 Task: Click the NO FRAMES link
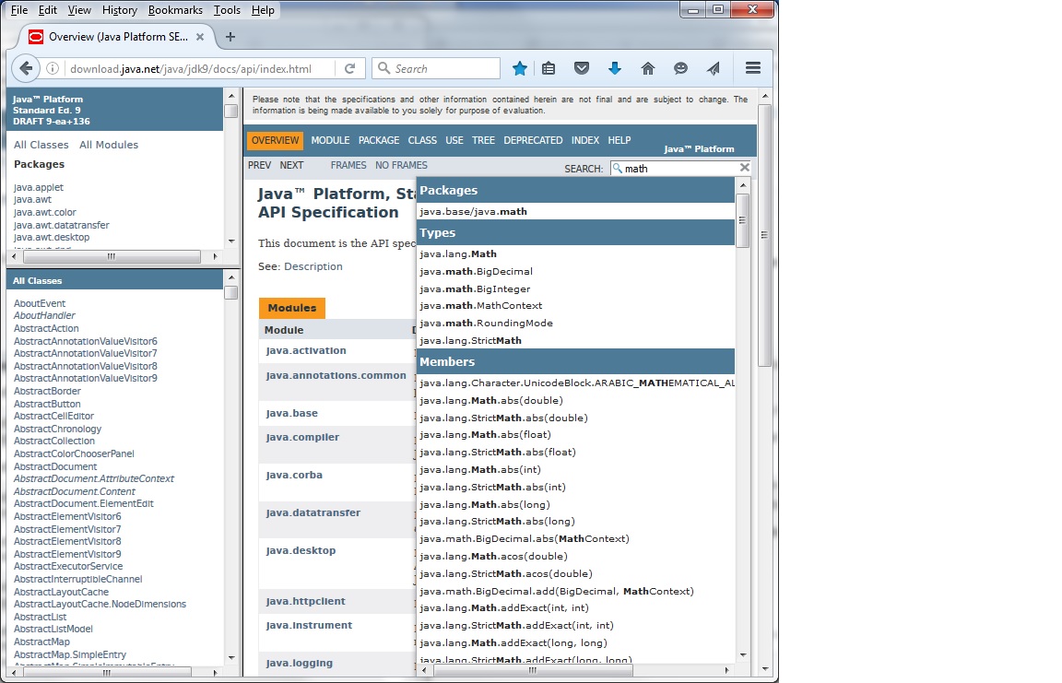[401, 165]
